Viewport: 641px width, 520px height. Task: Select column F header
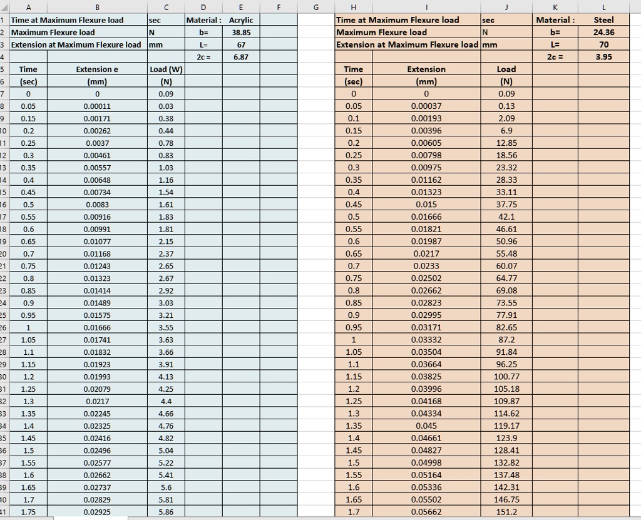tap(279, 7)
